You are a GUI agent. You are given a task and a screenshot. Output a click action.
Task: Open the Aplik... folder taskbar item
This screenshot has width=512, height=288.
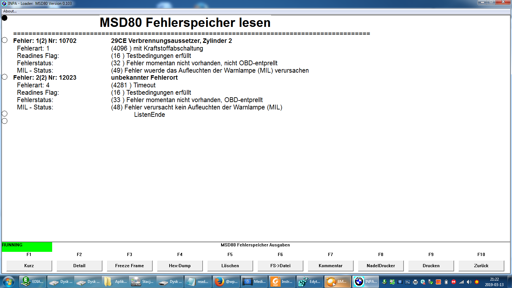coord(116,282)
